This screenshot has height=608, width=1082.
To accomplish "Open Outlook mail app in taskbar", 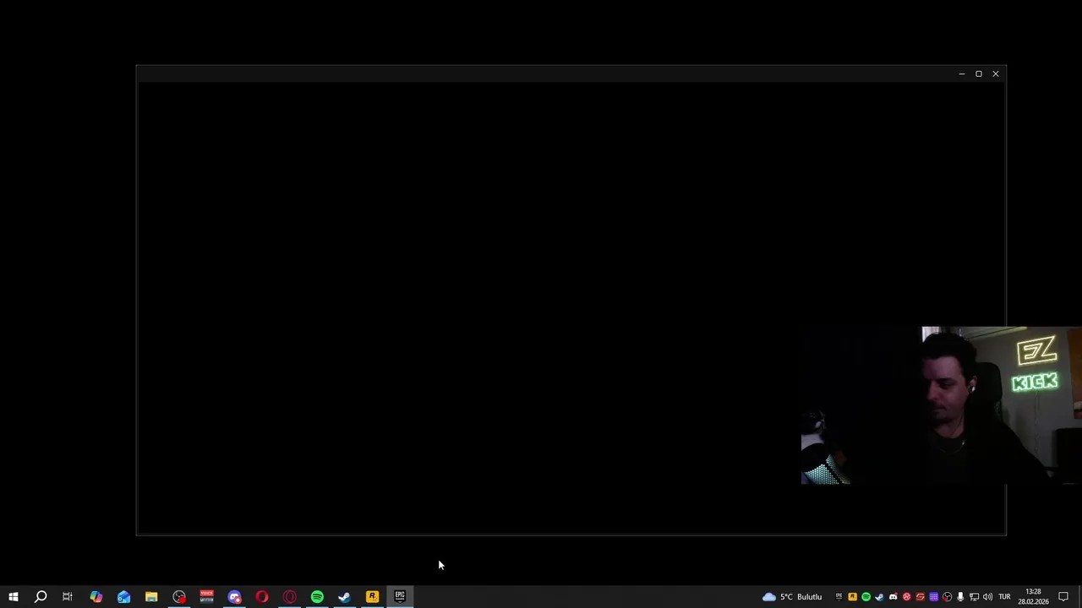I will point(123,597).
